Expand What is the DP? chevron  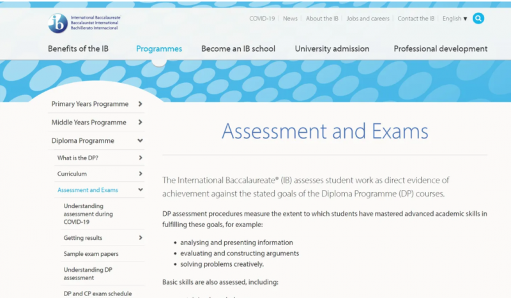tap(141, 158)
